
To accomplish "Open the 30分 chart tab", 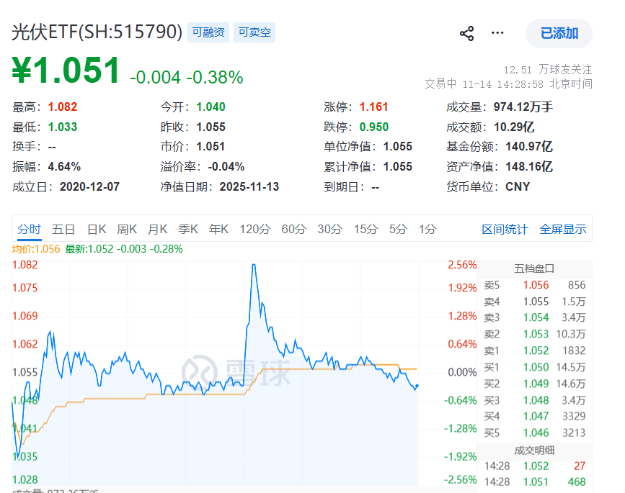I will [x=329, y=230].
